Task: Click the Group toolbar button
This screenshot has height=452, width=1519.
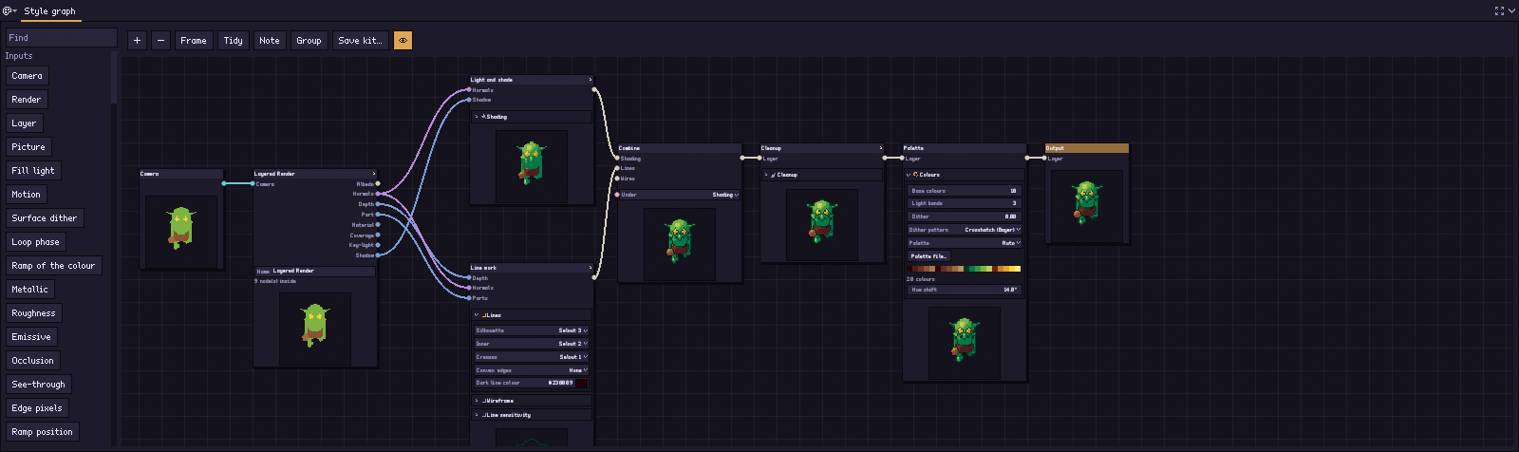Action: tap(309, 40)
